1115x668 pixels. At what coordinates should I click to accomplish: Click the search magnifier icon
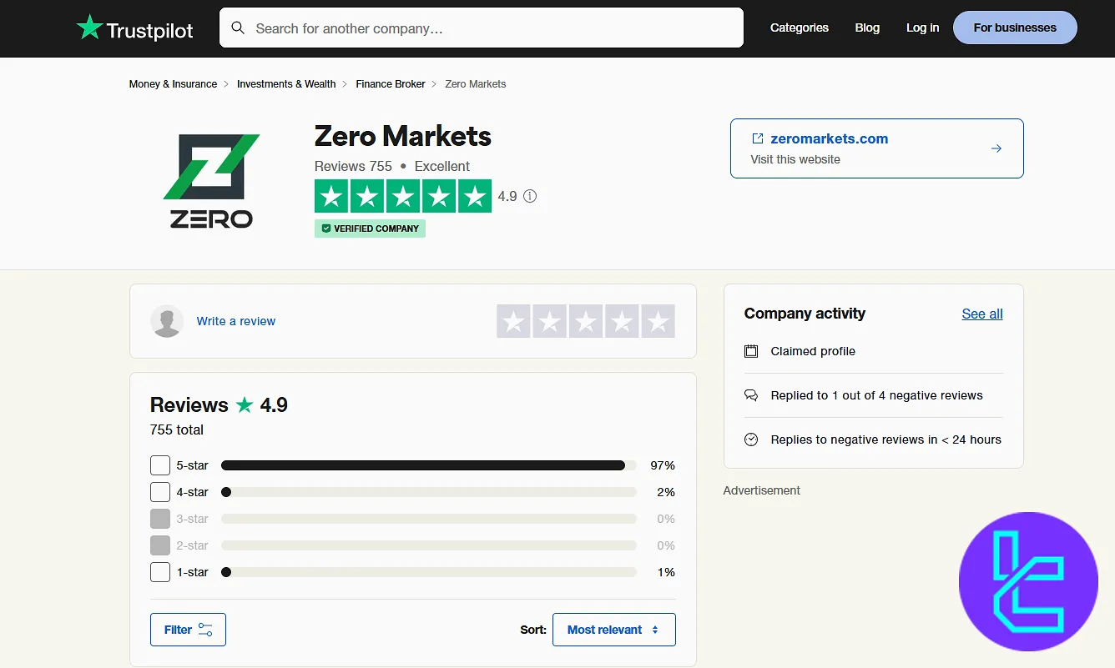tap(238, 28)
